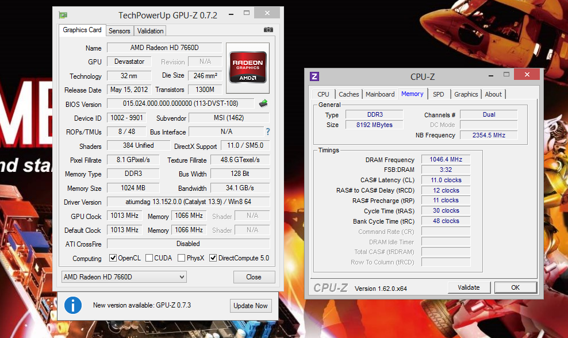The image size is (568, 338).
Task: Click the Memory Size value 1024 MB
Action: [x=133, y=188]
